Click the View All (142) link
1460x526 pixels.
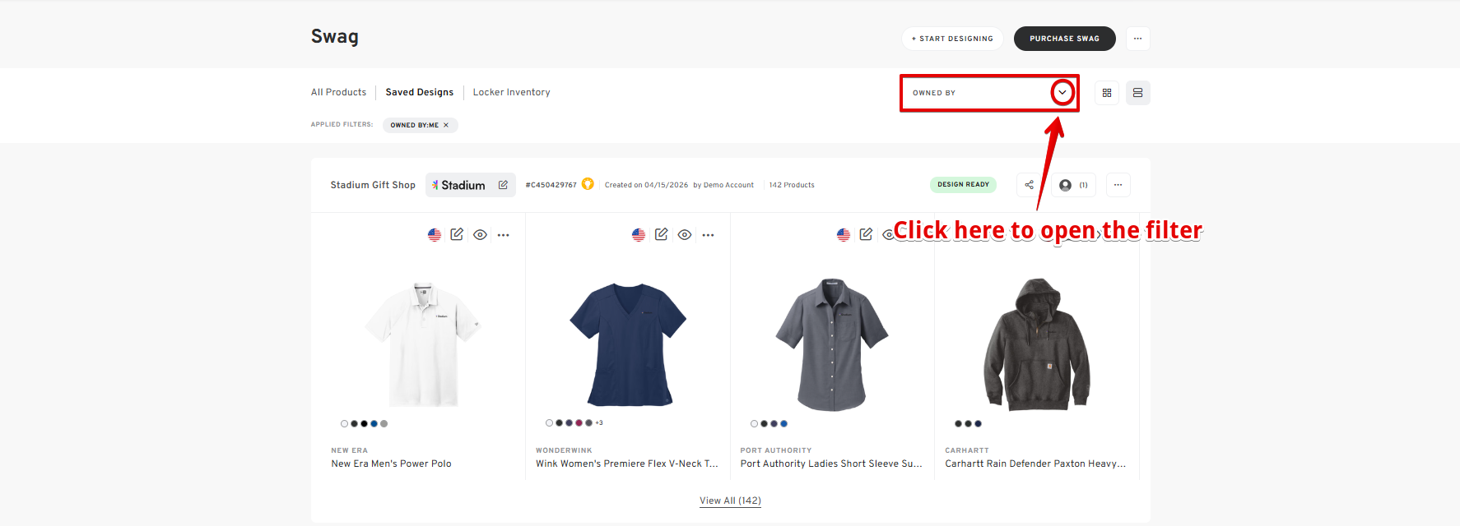(x=730, y=501)
